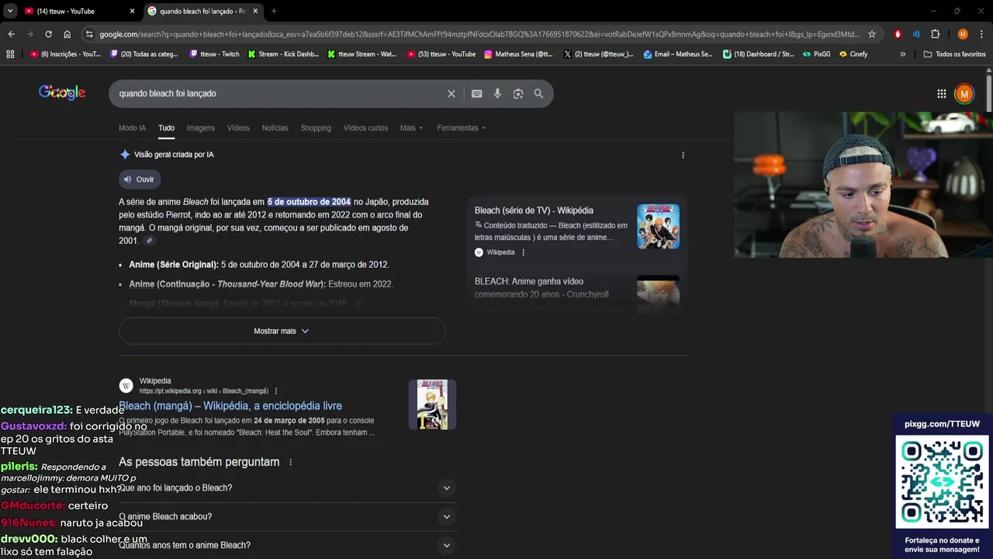Open the tteuw - Twitch bookmark

213,54
